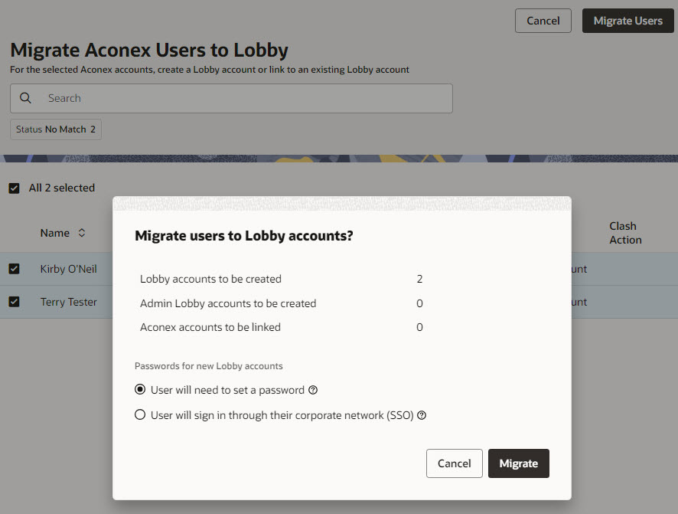Deselect Terry Tester's row checkbox
The width and height of the screenshot is (678, 514).
tap(15, 302)
